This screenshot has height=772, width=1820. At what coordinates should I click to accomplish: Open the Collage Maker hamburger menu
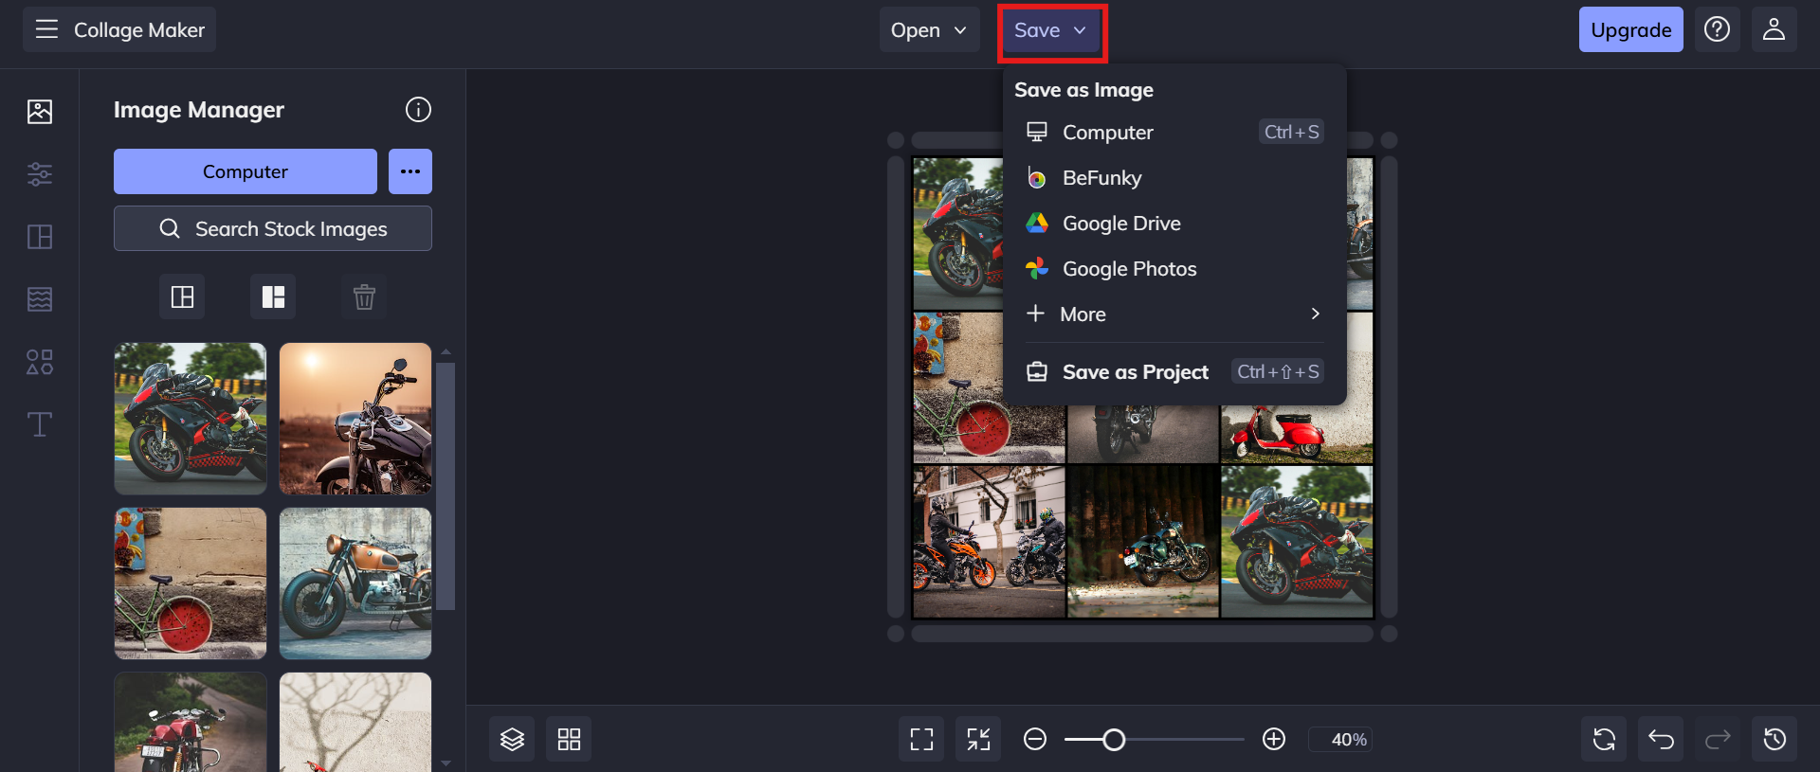point(46,29)
